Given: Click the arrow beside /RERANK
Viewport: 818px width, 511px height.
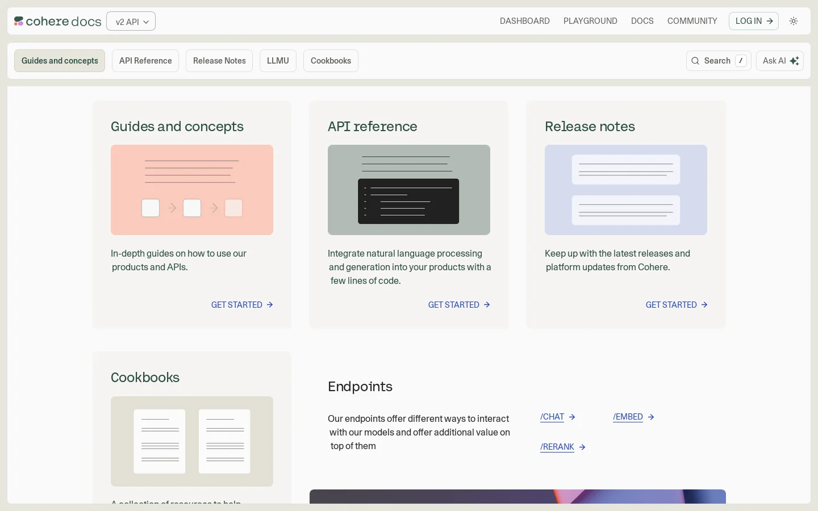Looking at the screenshot, I should click(x=582, y=447).
